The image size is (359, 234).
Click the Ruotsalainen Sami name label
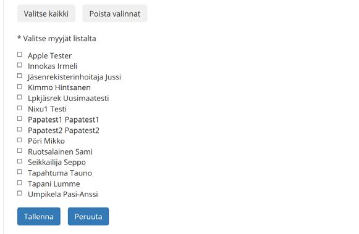pos(60,151)
